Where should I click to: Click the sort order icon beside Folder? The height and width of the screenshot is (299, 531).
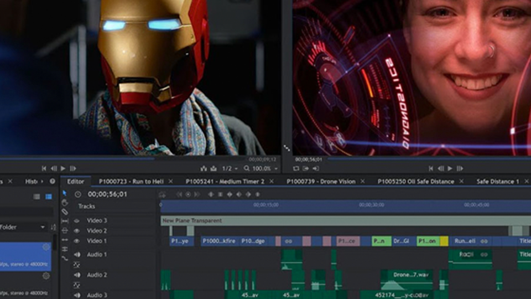(53, 227)
